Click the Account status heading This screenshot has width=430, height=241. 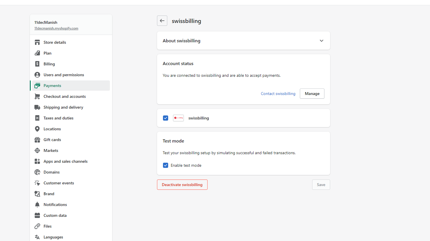pyautogui.click(x=178, y=63)
